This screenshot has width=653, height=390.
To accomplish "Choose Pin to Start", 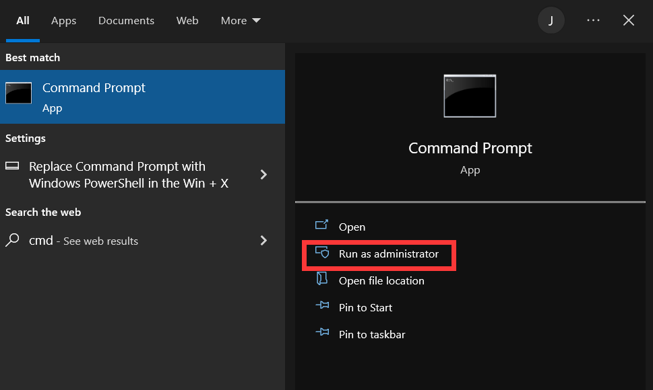I will click(x=365, y=308).
